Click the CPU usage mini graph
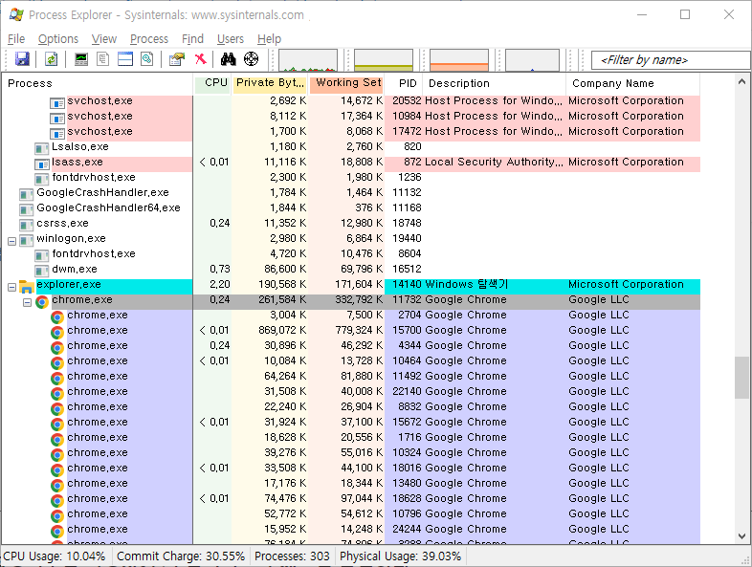 click(308, 60)
